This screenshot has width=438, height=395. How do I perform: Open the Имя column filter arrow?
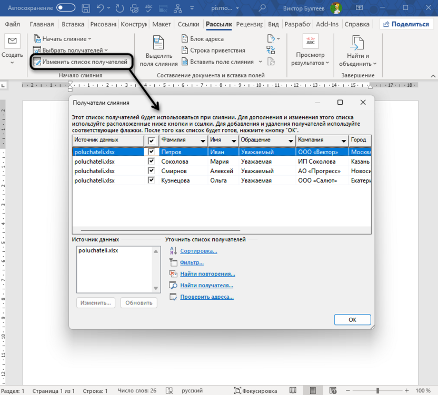pyautogui.click(x=234, y=141)
